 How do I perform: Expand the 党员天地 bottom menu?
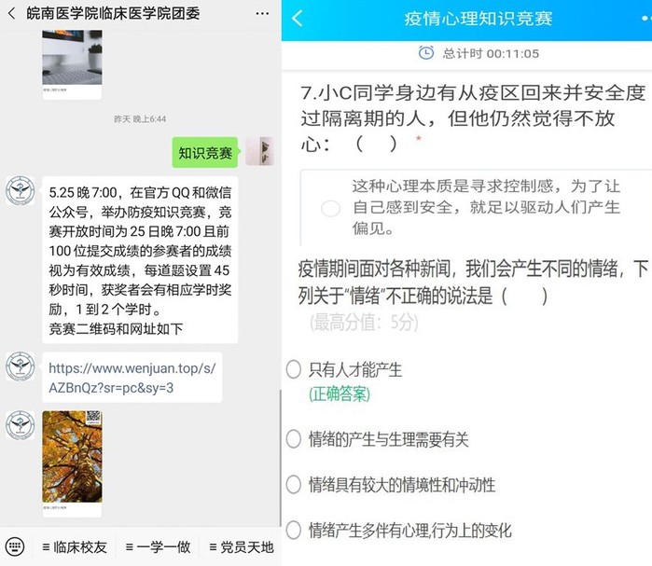[242, 546]
